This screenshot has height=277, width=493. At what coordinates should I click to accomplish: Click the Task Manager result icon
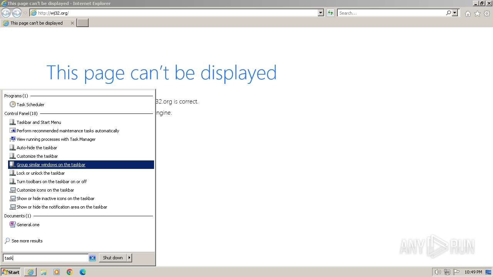click(13, 139)
